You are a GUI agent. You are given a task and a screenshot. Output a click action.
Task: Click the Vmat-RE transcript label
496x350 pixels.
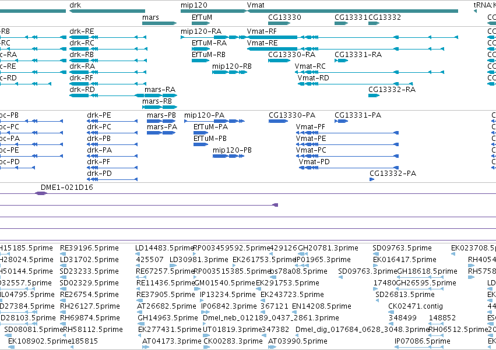tap(262, 43)
